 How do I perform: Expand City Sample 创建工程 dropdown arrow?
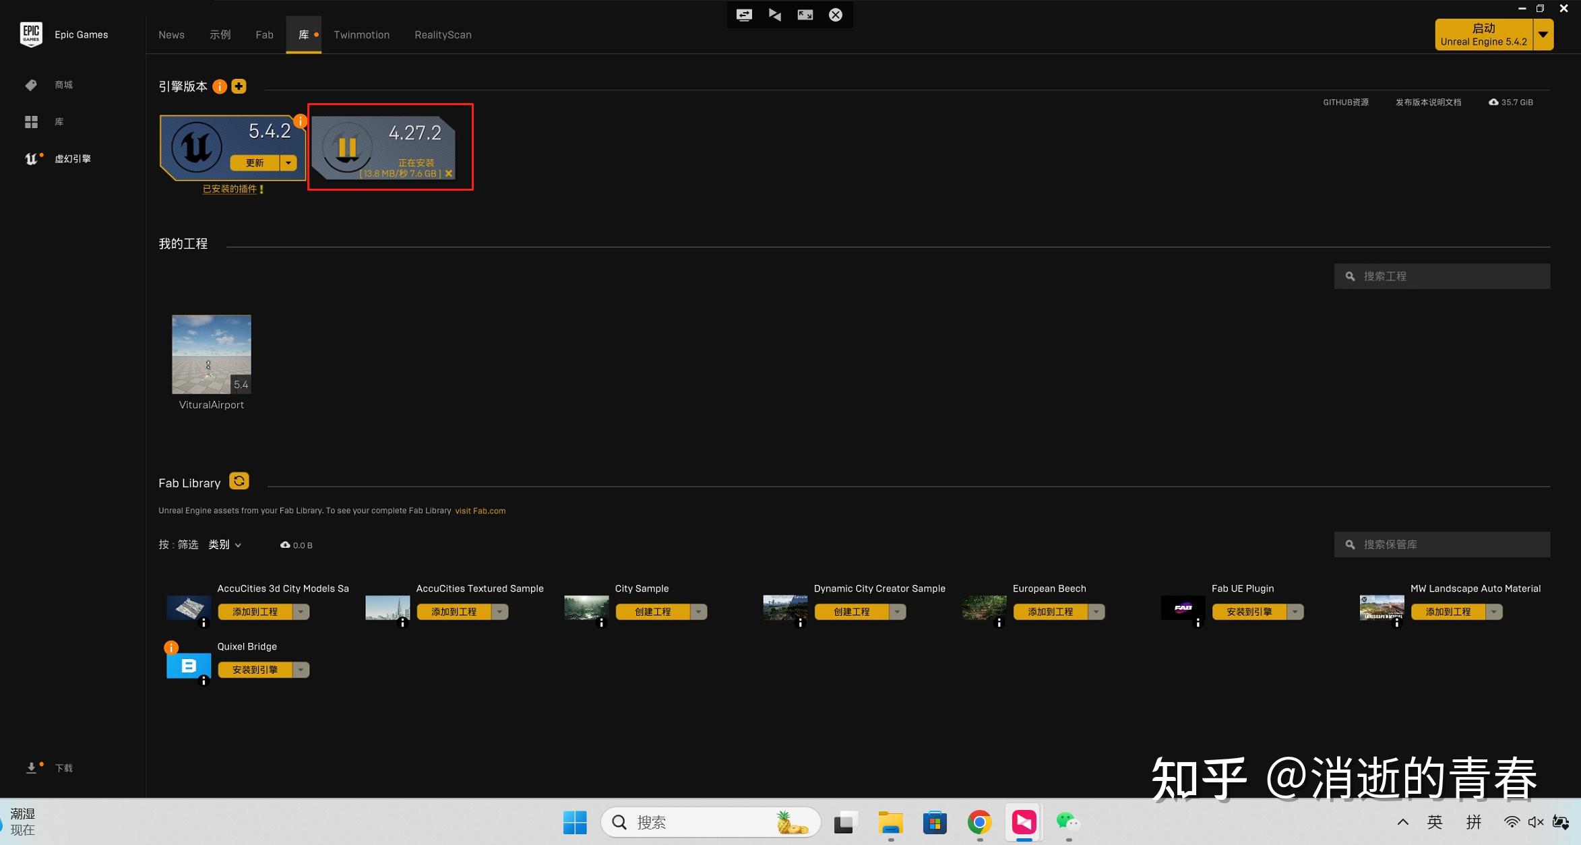(x=699, y=612)
